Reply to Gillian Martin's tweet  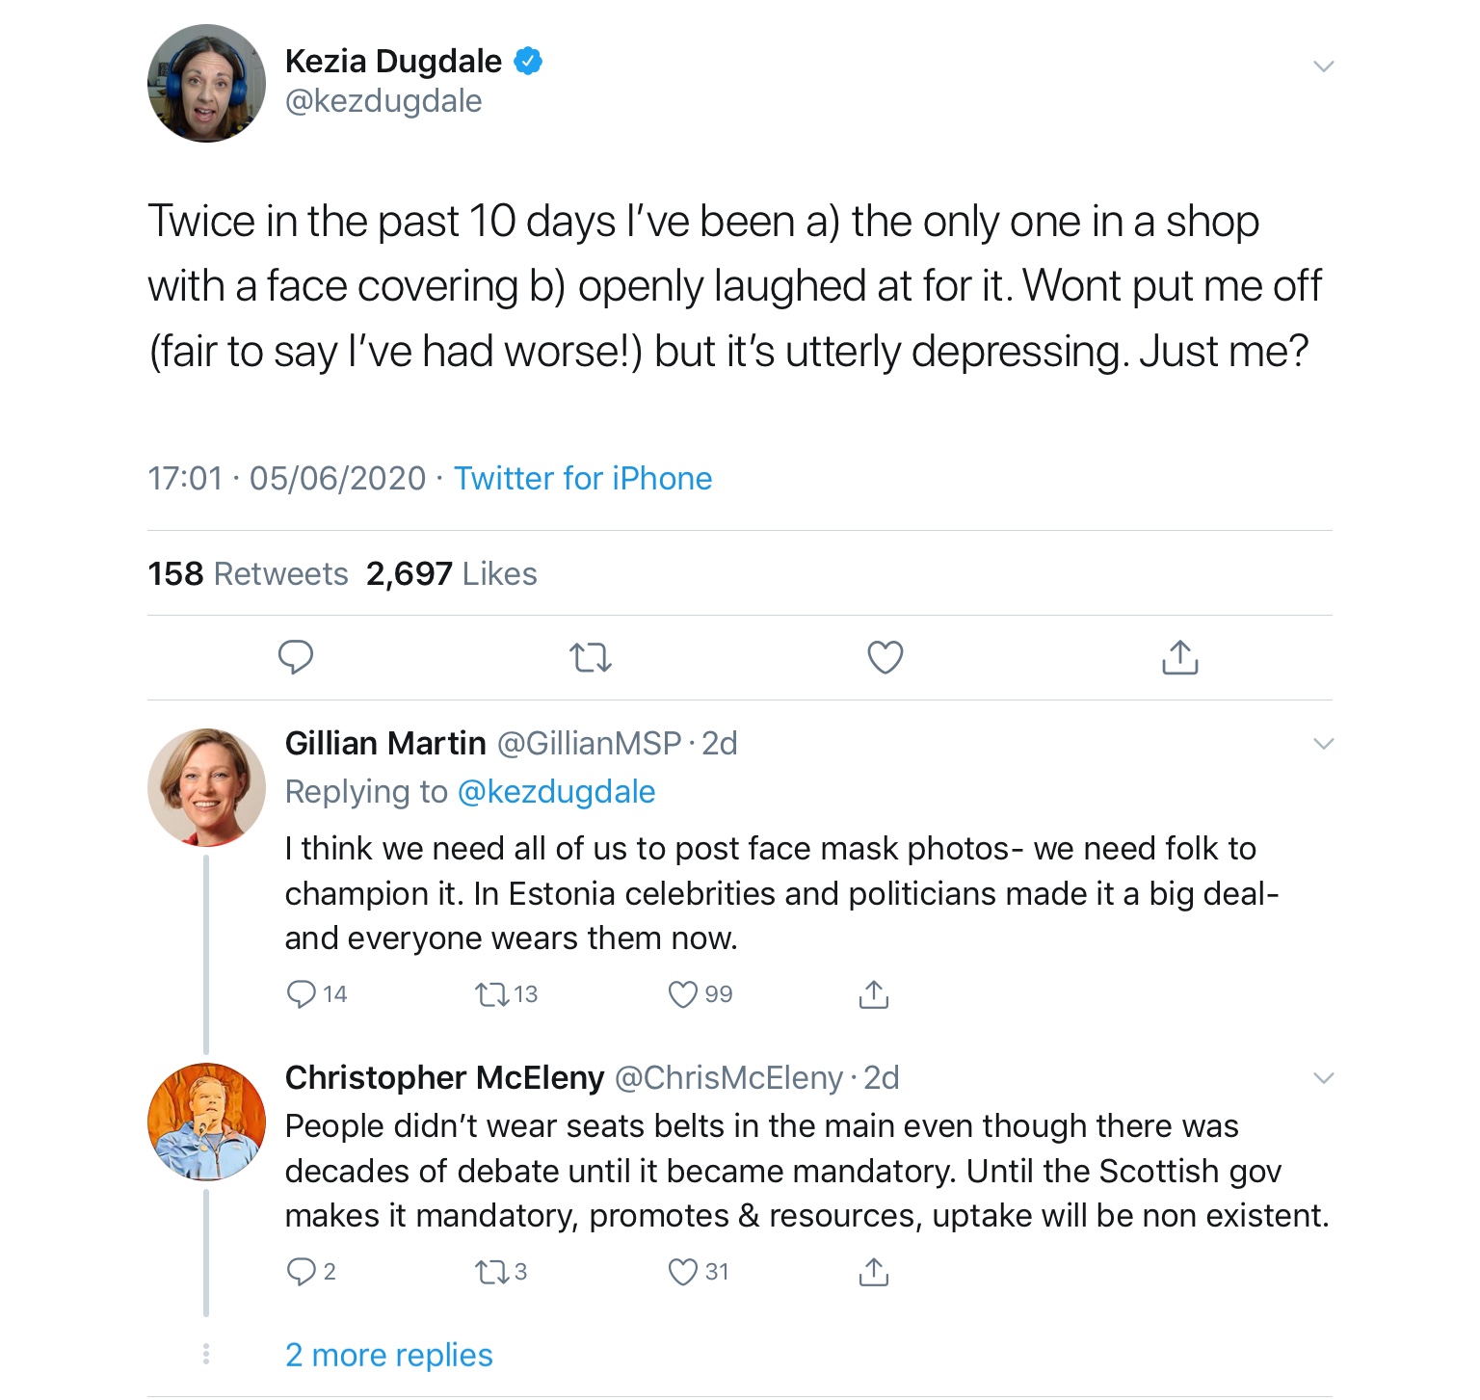[302, 993]
